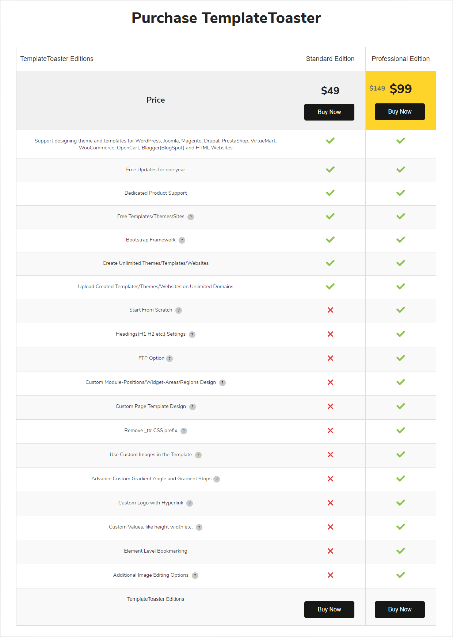Click help icon for Custom Page Template Design
453x637 pixels.
(193, 407)
